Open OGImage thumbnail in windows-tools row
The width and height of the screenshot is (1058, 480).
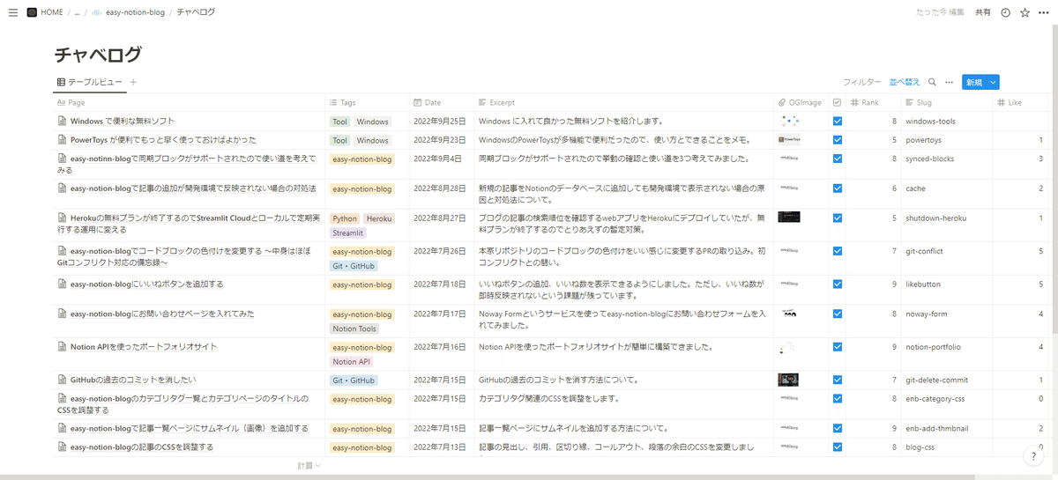point(789,121)
